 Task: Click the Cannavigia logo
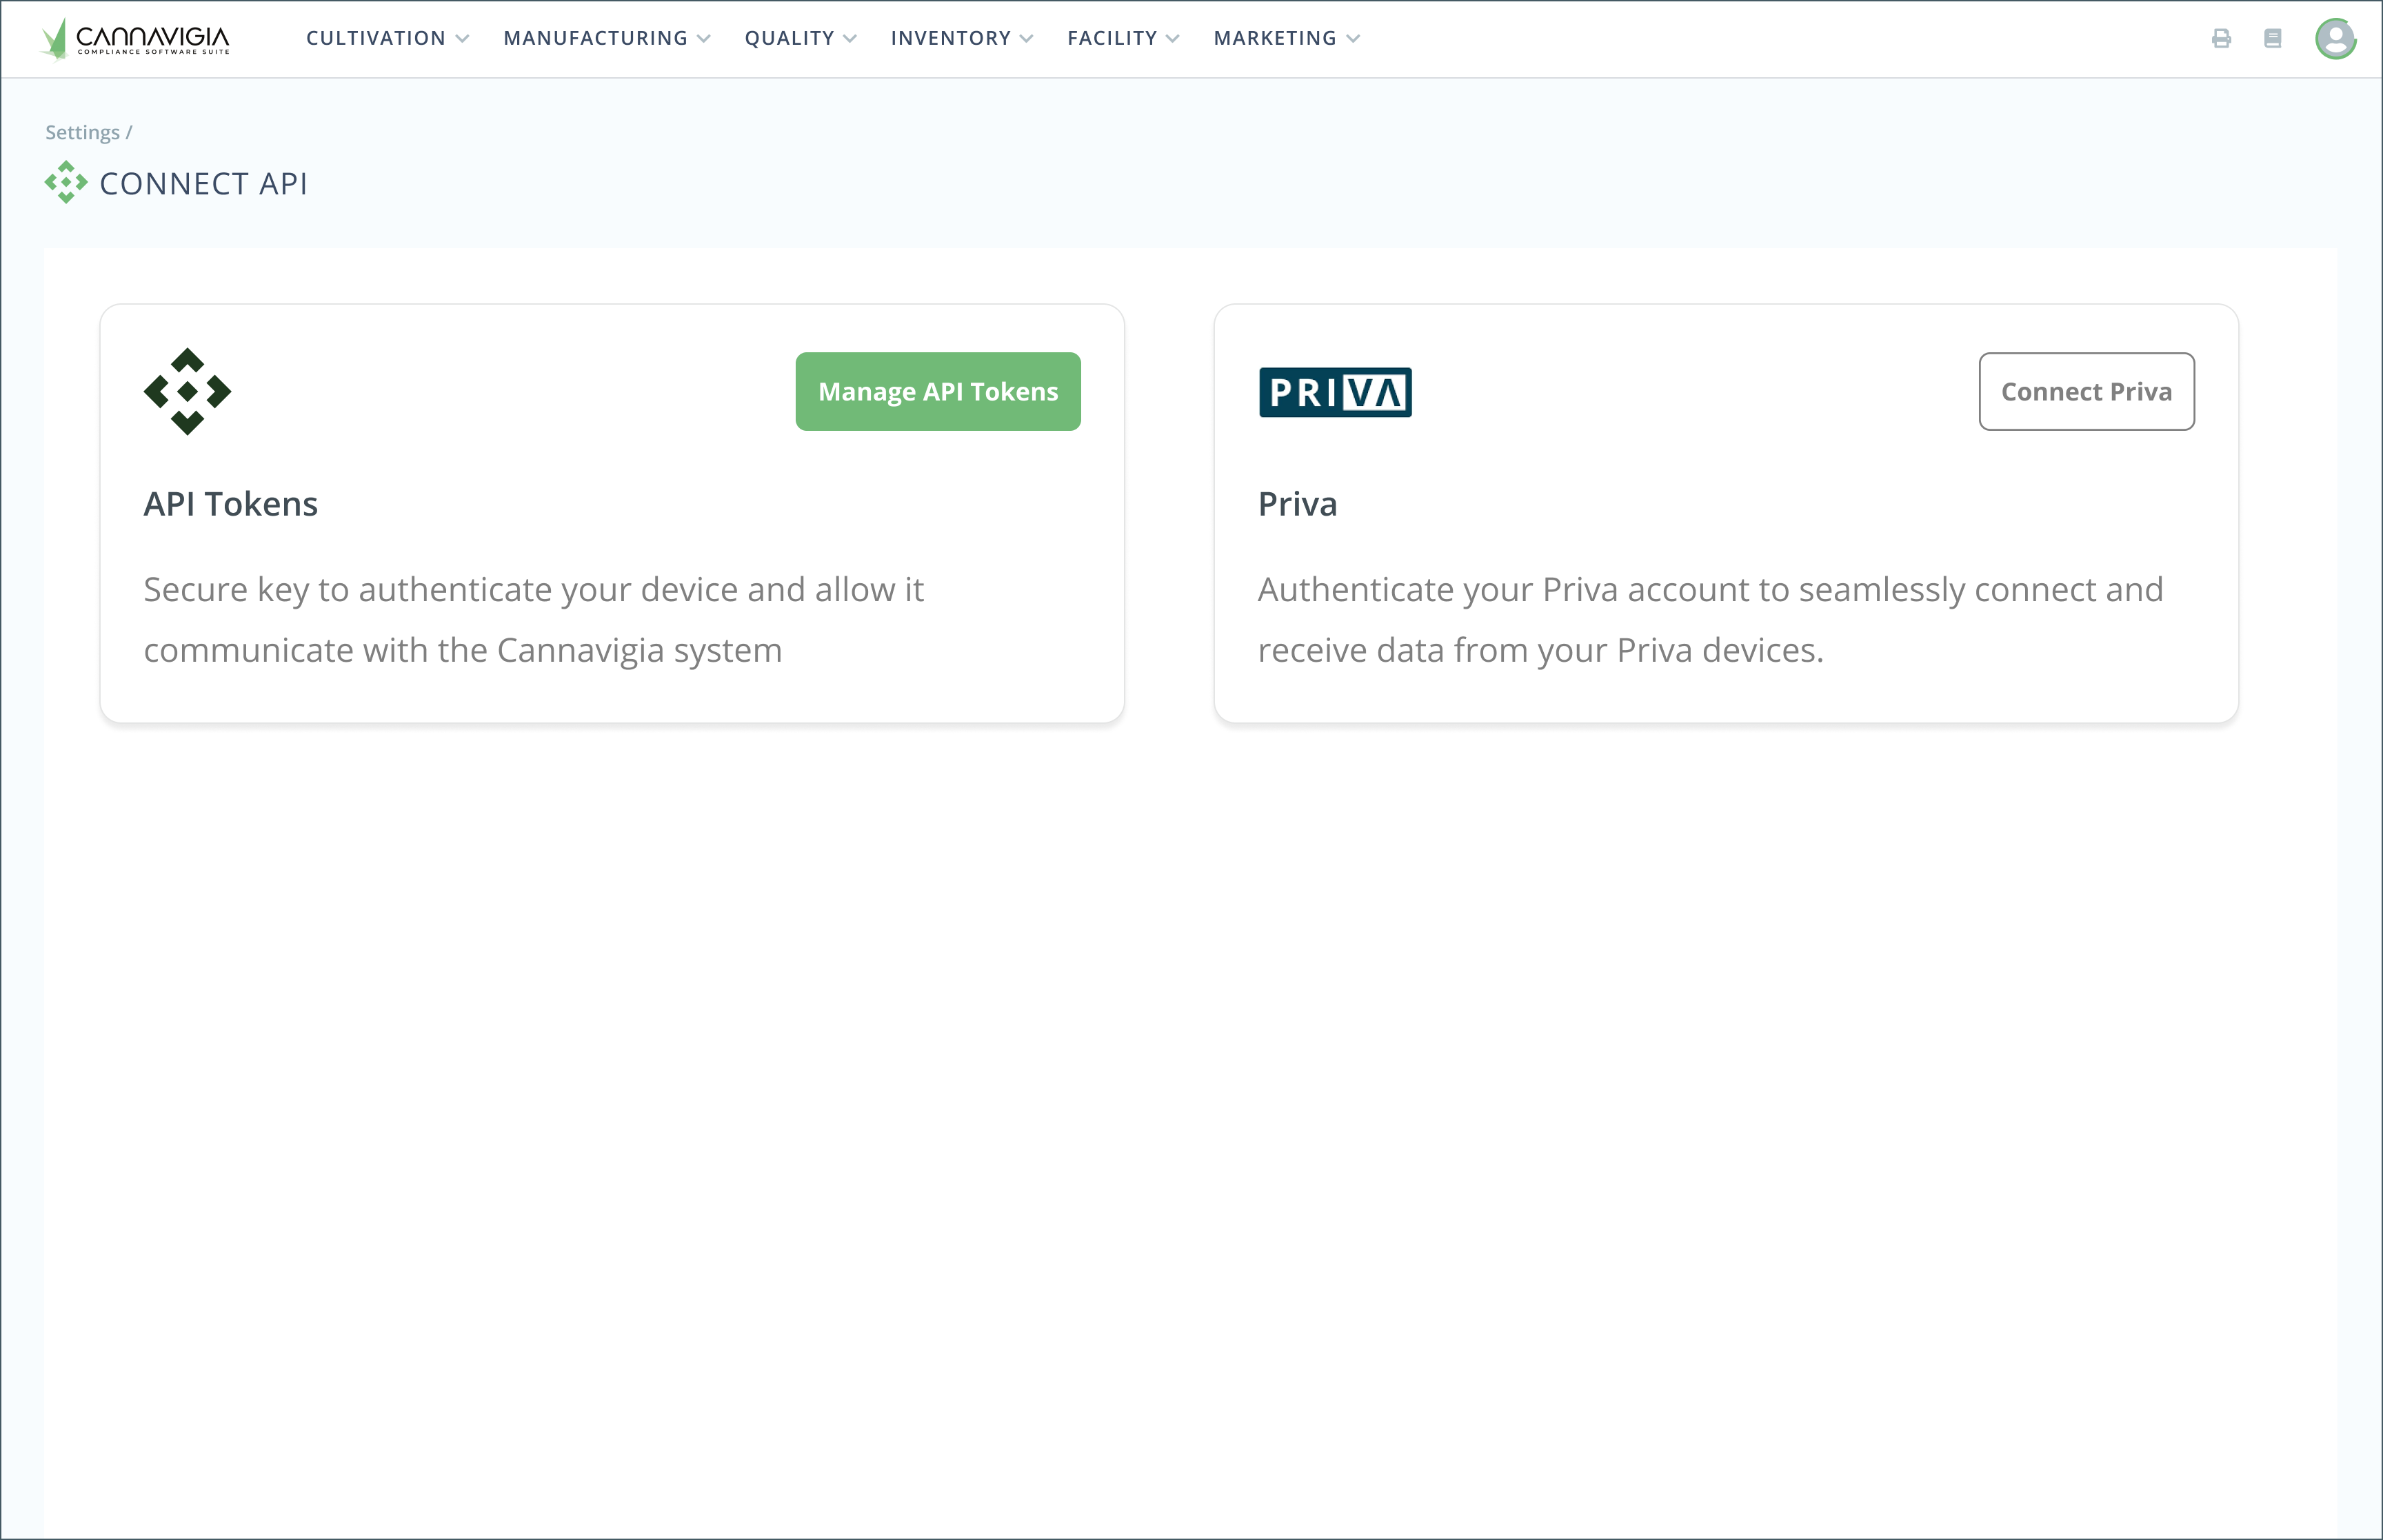pyautogui.click(x=135, y=39)
